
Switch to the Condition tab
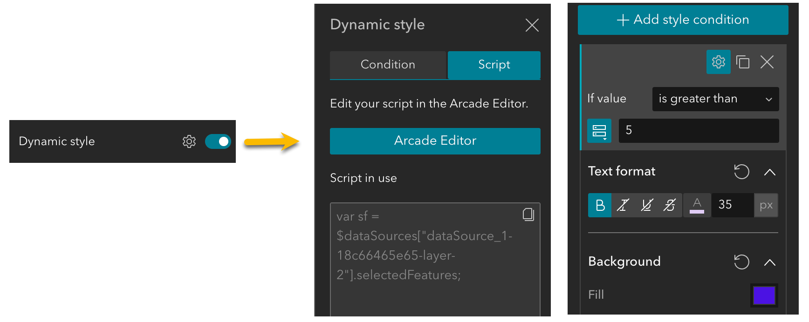tap(388, 65)
